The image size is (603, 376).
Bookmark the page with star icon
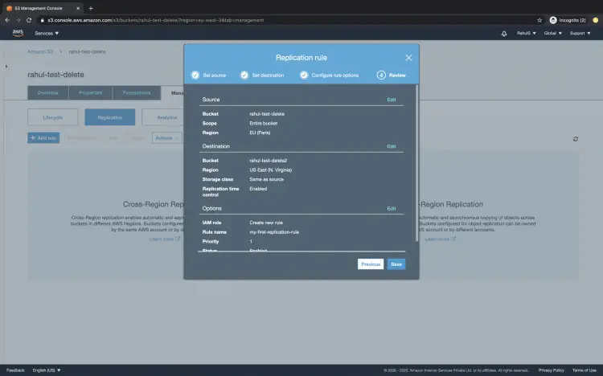point(539,20)
